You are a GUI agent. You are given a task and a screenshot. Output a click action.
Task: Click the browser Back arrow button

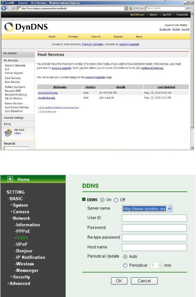[x=4, y=8]
